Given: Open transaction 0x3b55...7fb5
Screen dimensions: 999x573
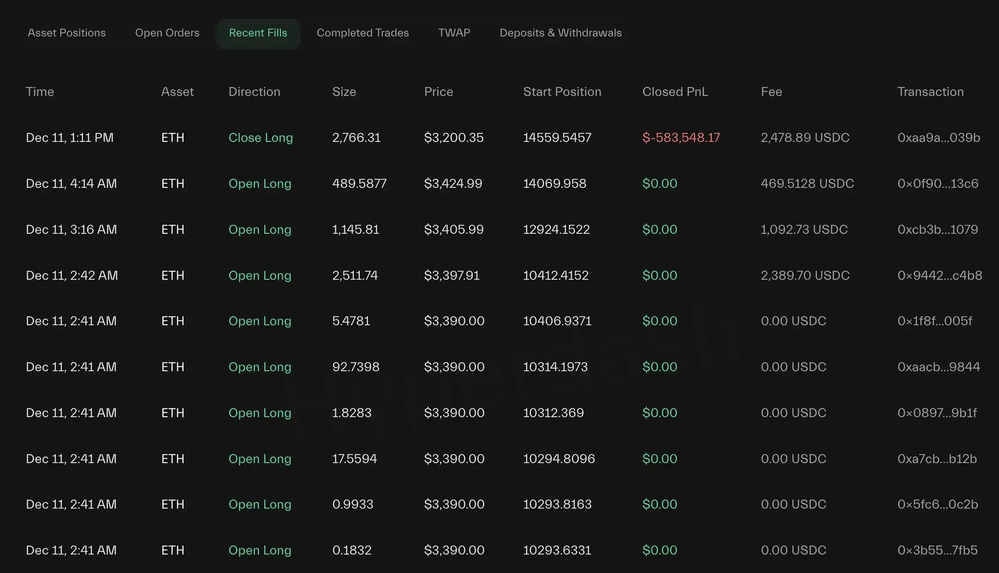Looking at the screenshot, I should click(939, 550).
